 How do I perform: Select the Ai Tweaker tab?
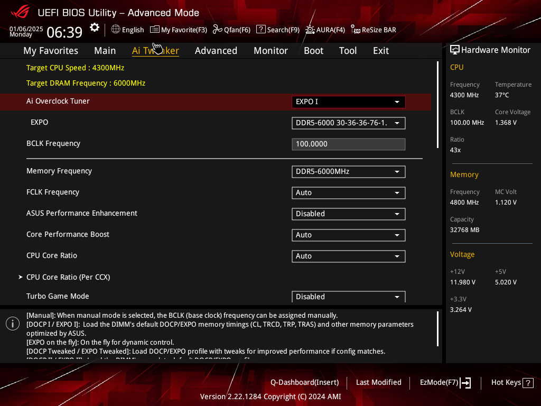pyautogui.click(x=155, y=51)
